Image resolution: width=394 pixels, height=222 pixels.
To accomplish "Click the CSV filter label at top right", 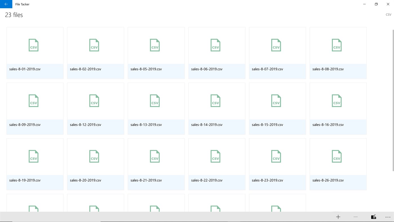I will click(x=388, y=15).
